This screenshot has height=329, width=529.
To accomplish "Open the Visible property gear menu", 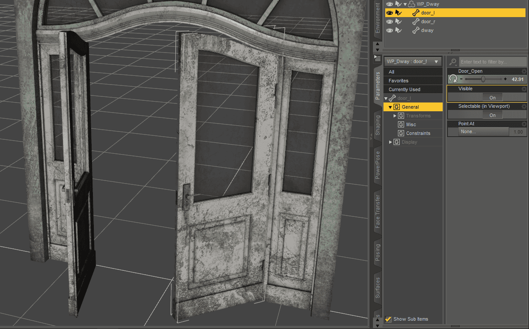I will click(524, 88).
